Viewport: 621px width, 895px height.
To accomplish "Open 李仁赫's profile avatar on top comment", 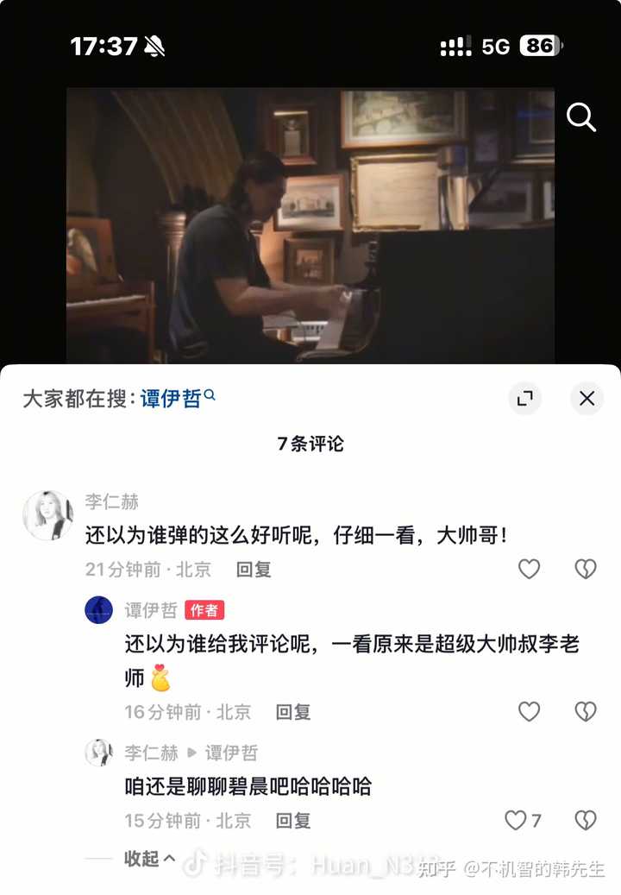I will (x=48, y=515).
